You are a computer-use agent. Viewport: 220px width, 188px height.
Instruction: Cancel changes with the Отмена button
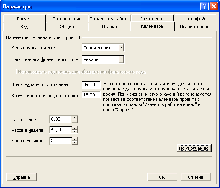(196, 177)
